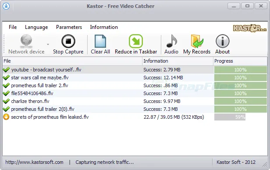Open the Audio music note tool
The image size is (270, 170).
pos(171,41)
